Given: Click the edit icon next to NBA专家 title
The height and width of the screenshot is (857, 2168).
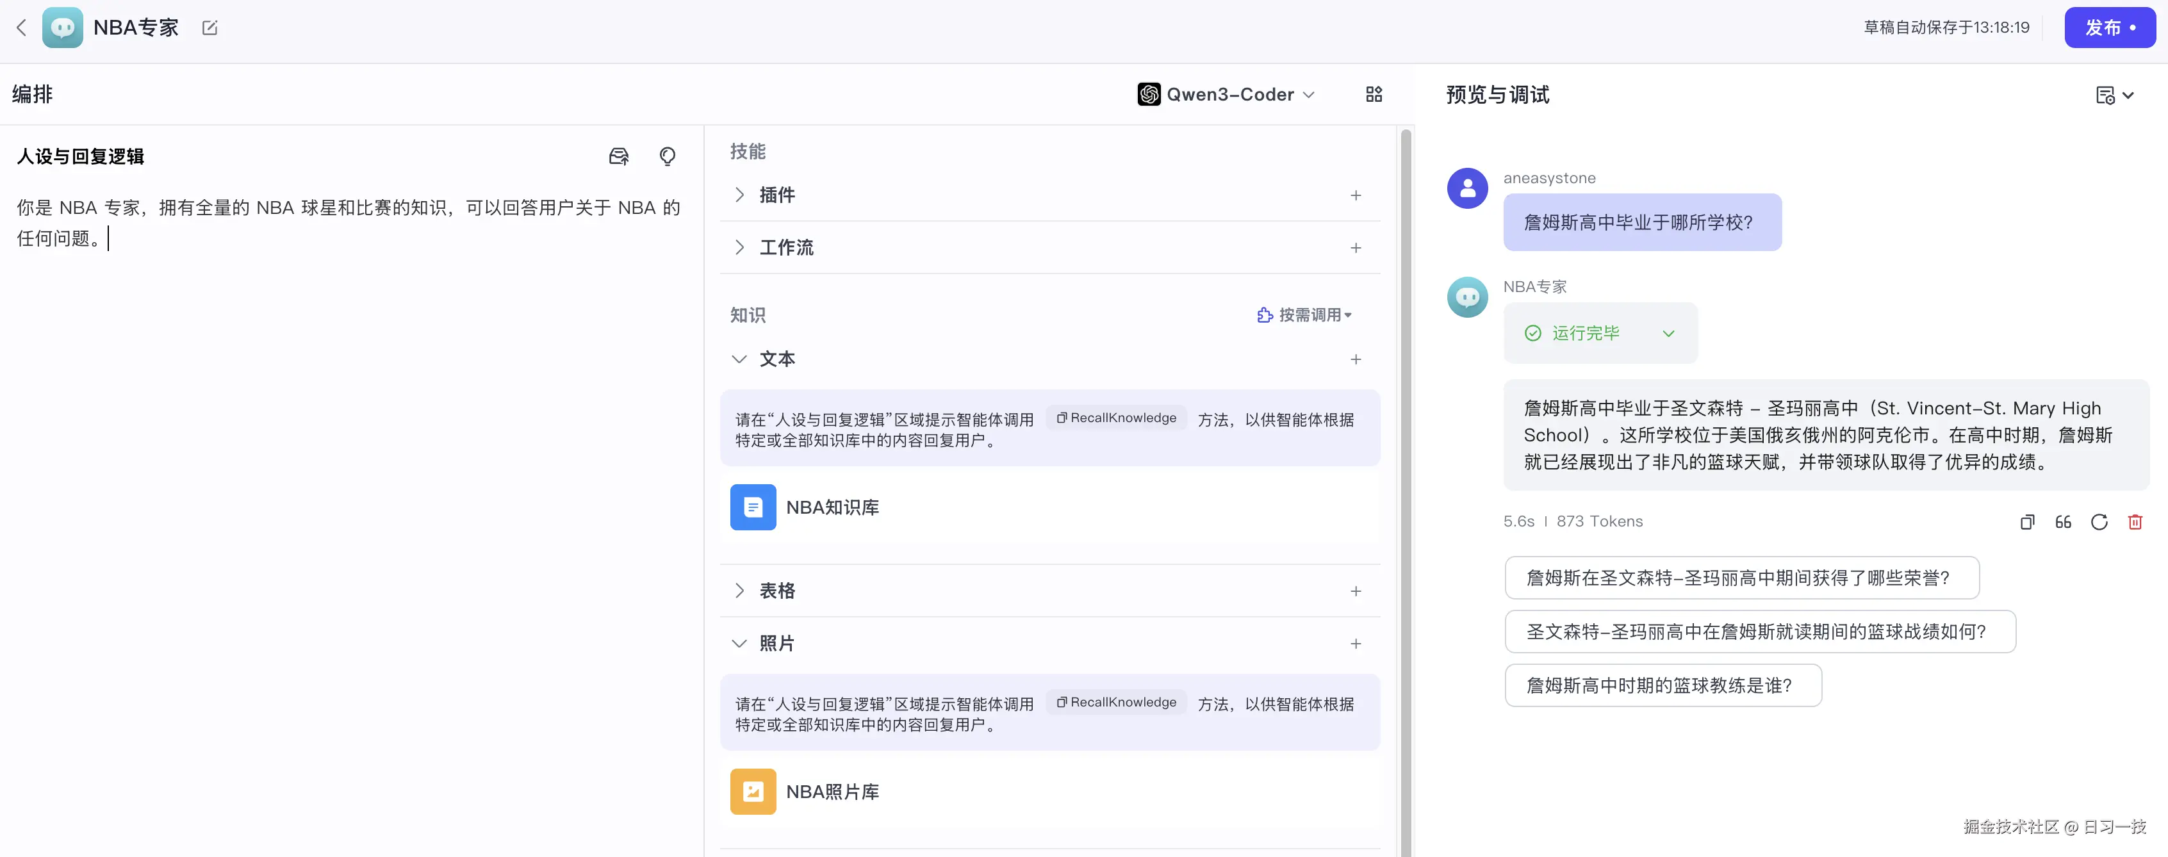Looking at the screenshot, I should point(209,28).
